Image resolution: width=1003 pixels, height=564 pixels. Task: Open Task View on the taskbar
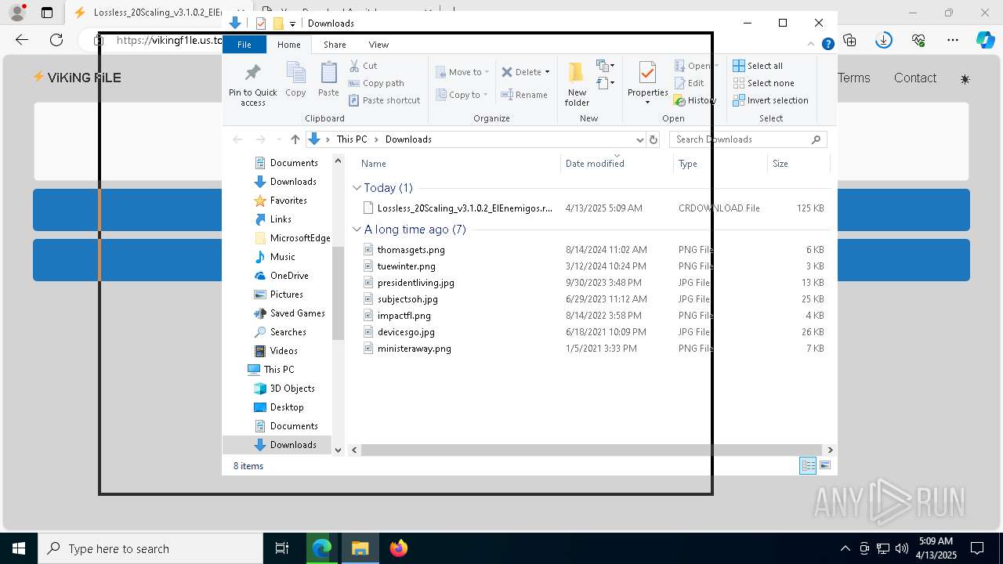pyautogui.click(x=282, y=548)
